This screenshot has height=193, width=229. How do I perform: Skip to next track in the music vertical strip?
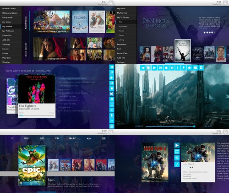(x=112, y=94)
